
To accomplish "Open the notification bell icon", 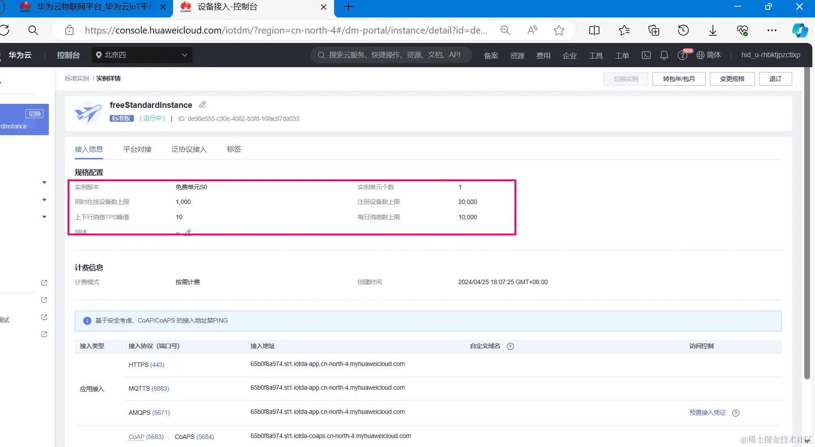I will 664,55.
